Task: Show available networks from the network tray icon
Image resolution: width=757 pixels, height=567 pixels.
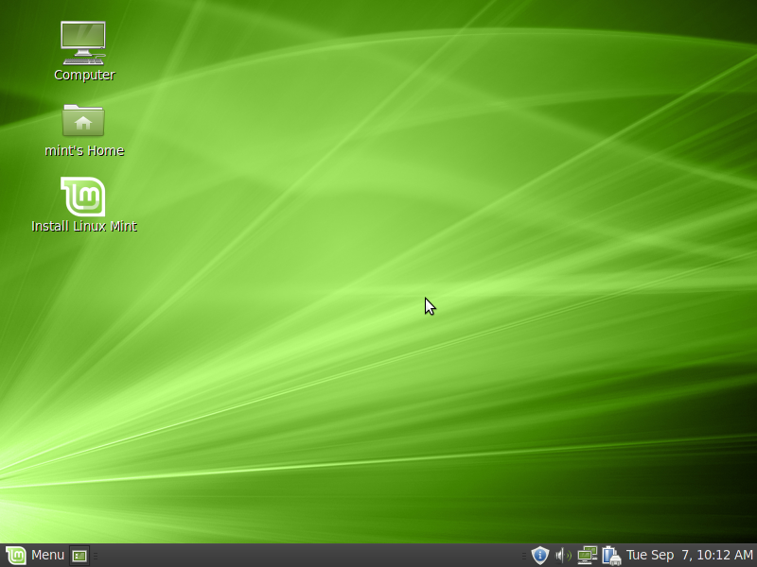Action: [588, 555]
